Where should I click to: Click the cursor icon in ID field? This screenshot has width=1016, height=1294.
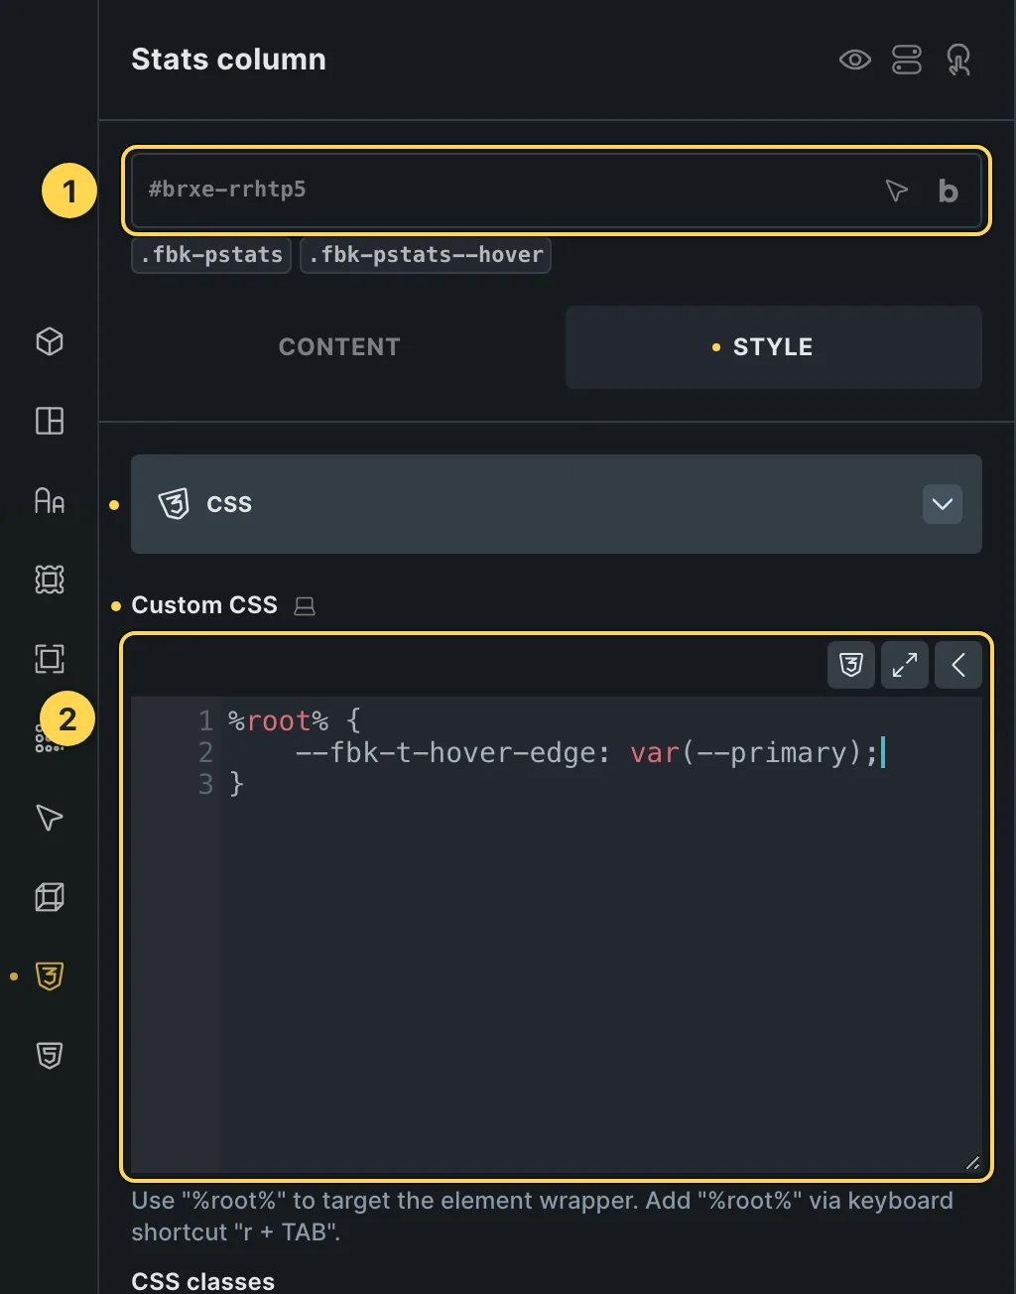896,191
